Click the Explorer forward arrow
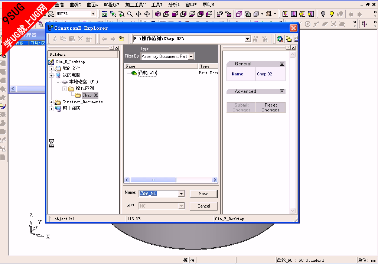The height and width of the screenshot is (264, 378). point(113,39)
